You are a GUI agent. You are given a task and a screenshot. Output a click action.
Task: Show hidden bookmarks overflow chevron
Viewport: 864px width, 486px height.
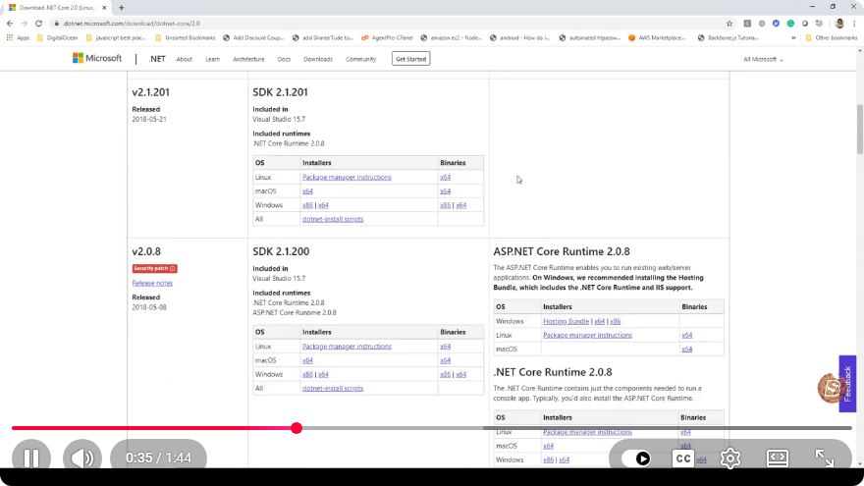[x=793, y=38]
